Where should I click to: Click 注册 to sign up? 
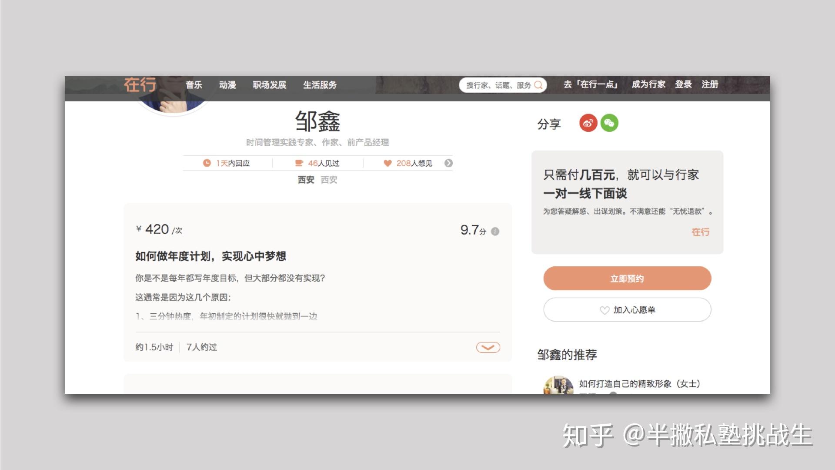[710, 84]
